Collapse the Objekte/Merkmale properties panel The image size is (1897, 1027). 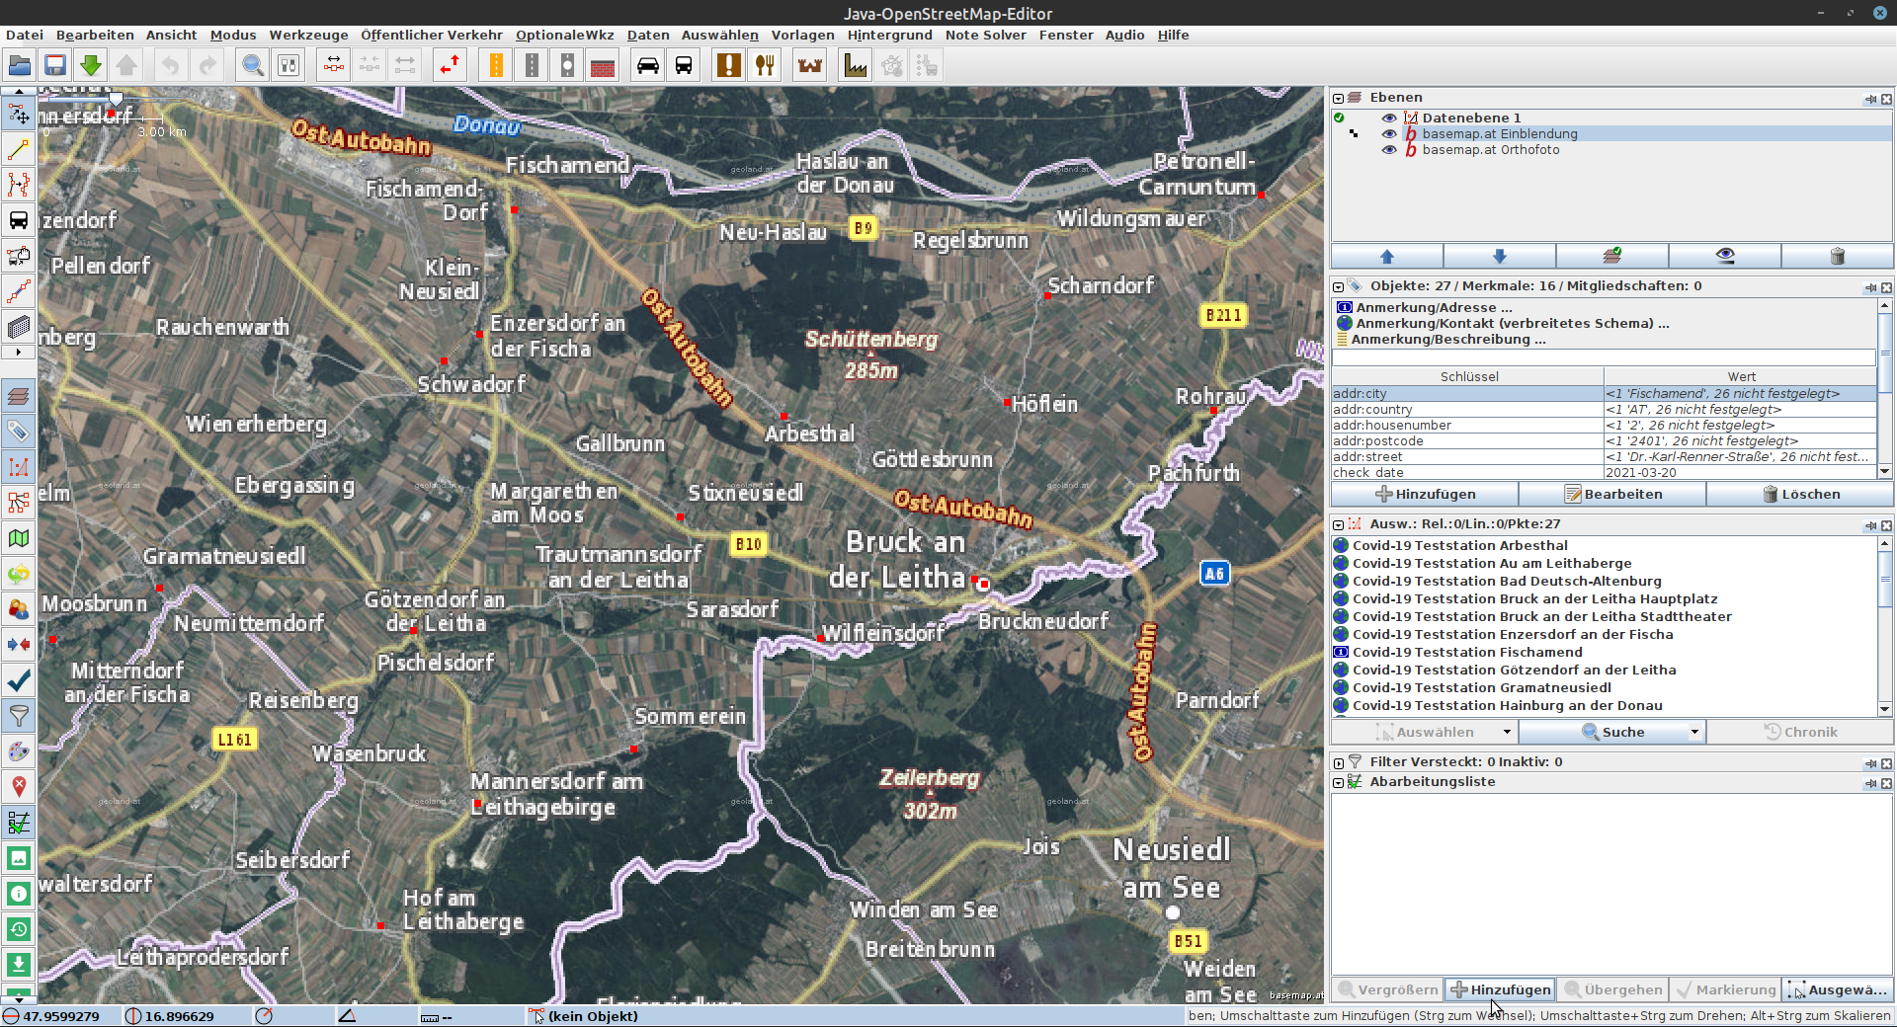(1339, 286)
